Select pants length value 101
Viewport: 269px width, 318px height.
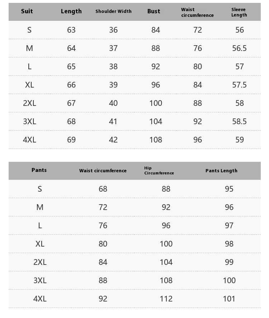coord(229,299)
